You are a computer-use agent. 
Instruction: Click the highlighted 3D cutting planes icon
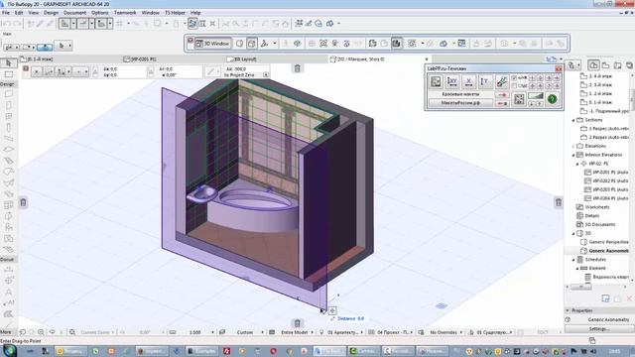[397, 44]
